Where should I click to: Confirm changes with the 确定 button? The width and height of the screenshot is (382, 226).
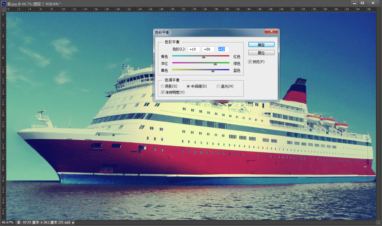pos(261,44)
